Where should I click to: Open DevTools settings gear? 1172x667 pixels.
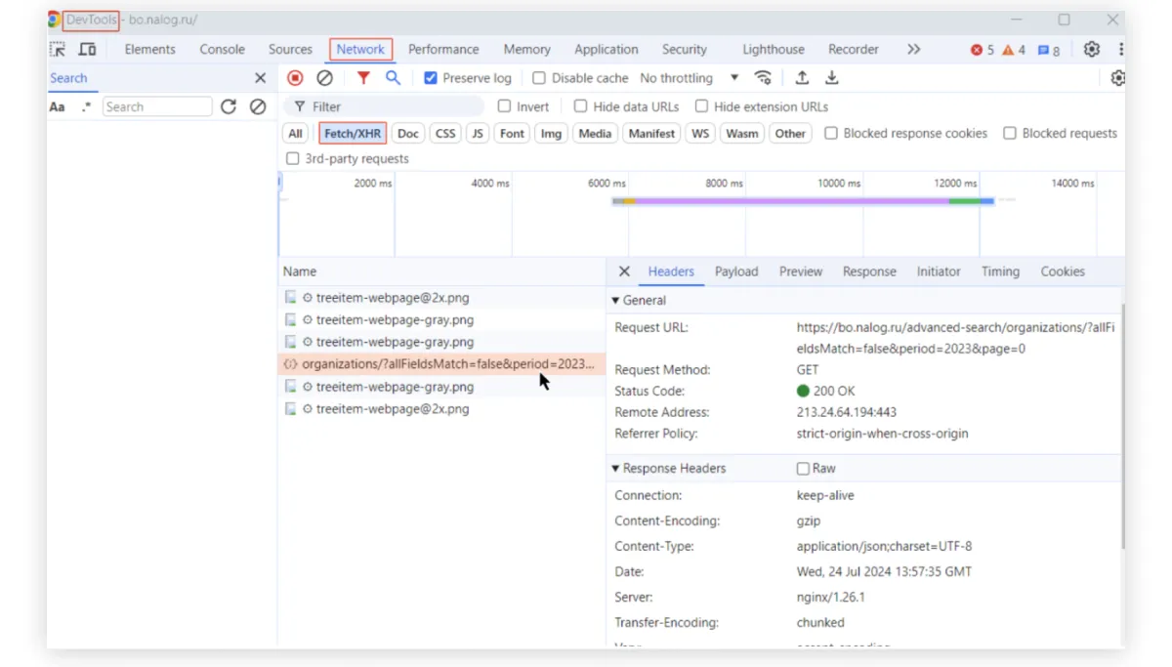(1092, 50)
